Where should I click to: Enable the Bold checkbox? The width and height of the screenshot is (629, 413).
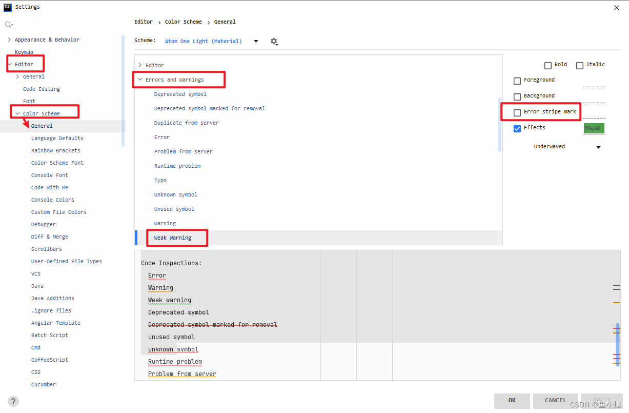tap(547, 65)
